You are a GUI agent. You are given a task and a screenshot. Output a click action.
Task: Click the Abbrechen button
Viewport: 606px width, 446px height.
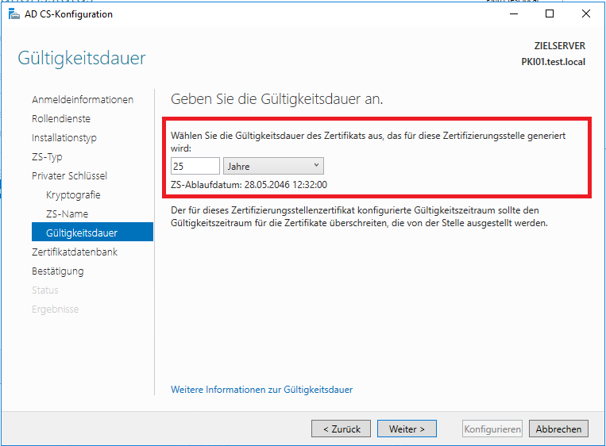tap(559, 429)
